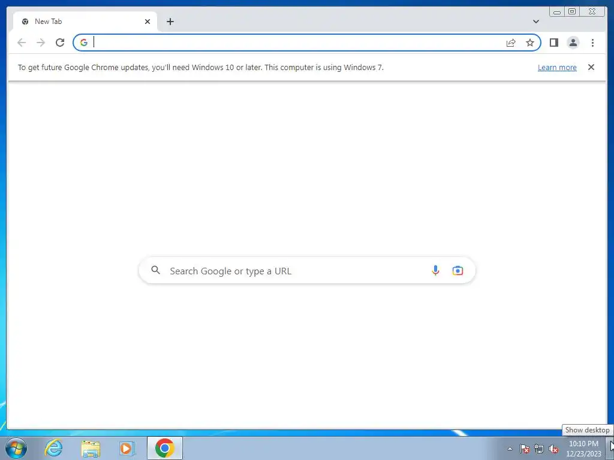Click the Search Google or type a URL box
Viewport: 614px width, 460px height.
click(307, 271)
